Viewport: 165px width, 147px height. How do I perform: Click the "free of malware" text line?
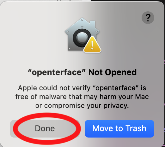(x=82, y=97)
